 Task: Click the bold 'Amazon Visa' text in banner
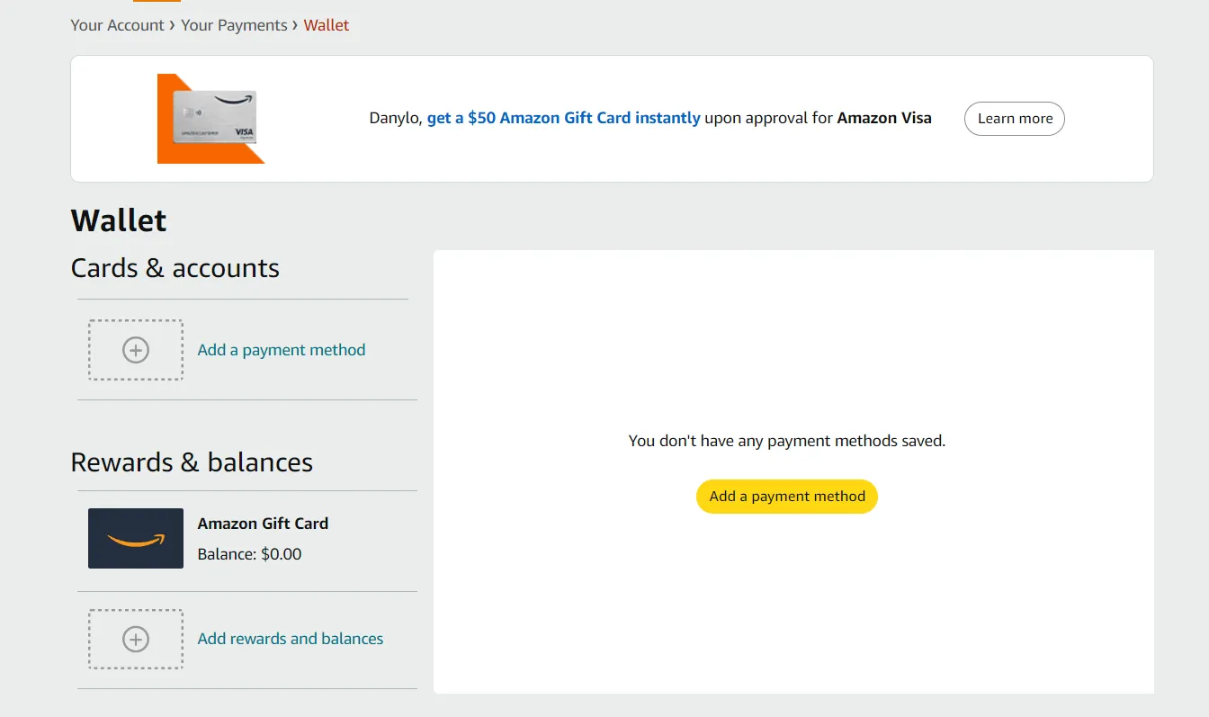[884, 118]
